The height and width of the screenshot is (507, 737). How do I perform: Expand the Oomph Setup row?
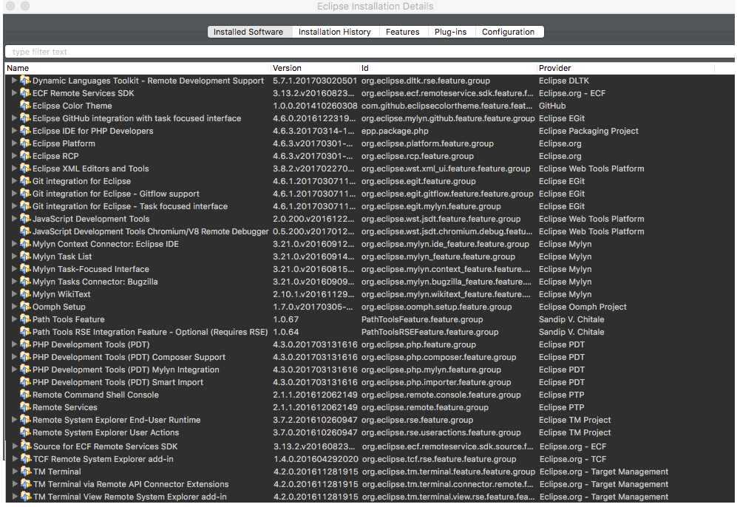click(x=14, y=307)
